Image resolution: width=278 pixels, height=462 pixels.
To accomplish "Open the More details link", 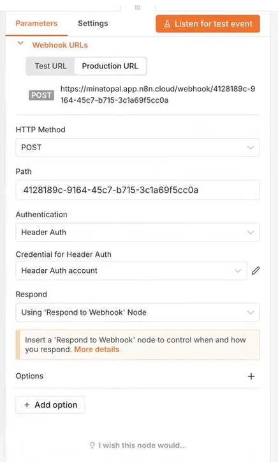I will click(97, 350).
